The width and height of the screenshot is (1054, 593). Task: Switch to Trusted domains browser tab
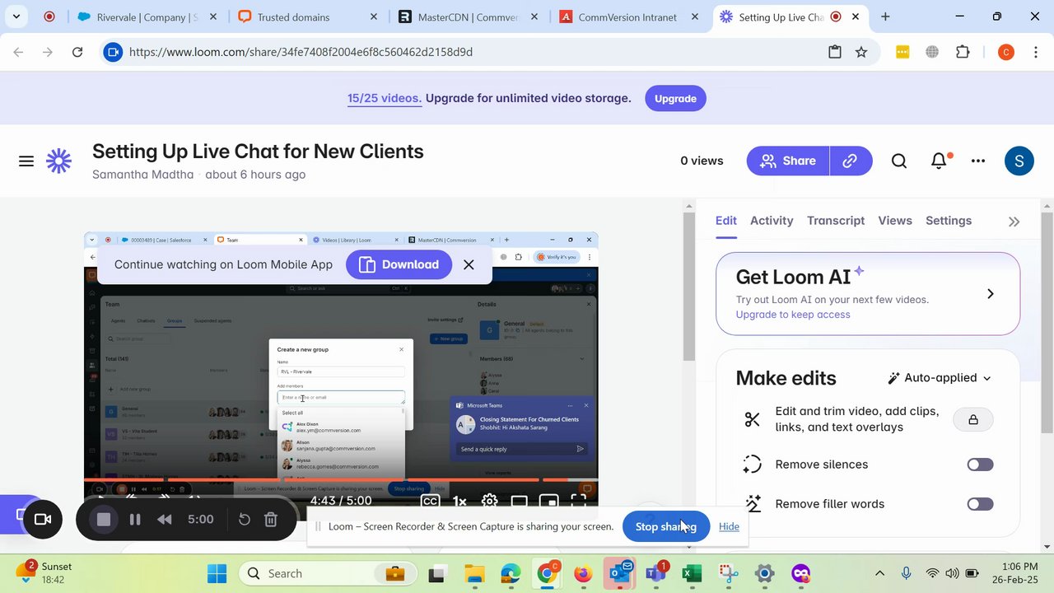306,17
